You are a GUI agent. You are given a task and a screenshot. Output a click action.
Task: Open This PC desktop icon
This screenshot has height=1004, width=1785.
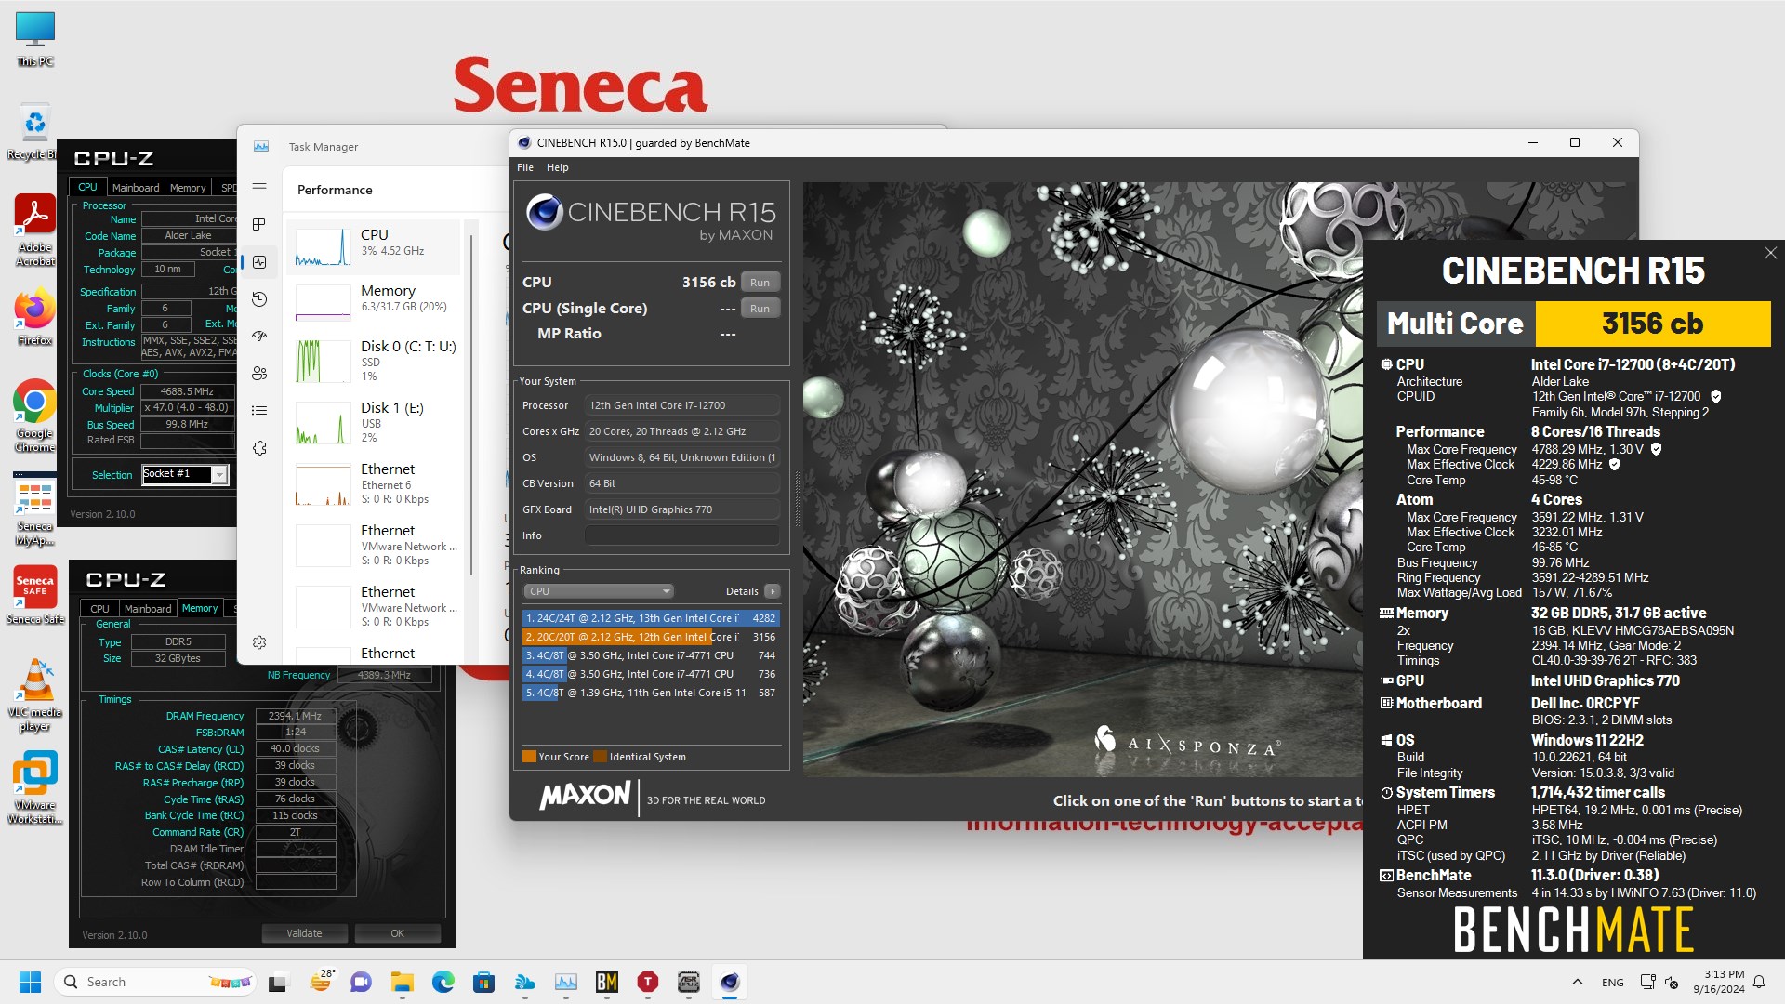(x=35, y=40)
